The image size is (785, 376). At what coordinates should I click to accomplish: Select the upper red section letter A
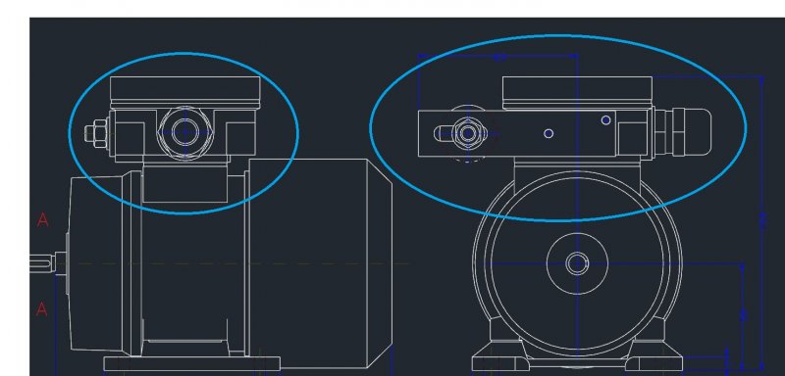[x=43, y=219]
